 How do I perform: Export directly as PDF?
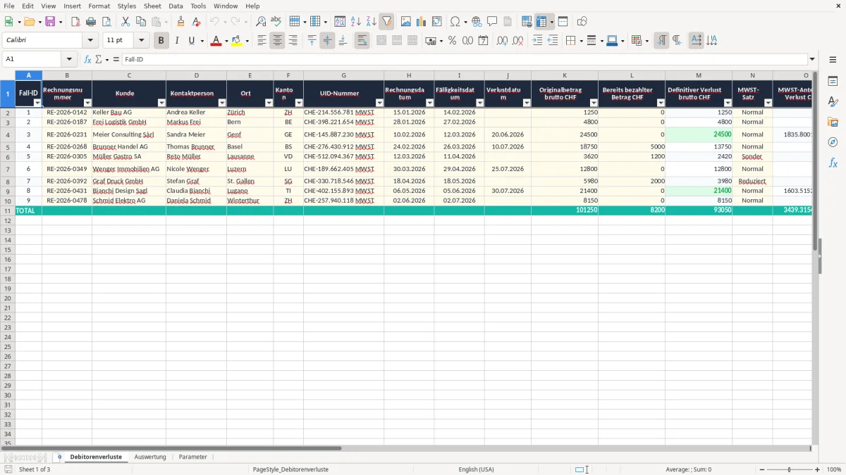point(75,22)
